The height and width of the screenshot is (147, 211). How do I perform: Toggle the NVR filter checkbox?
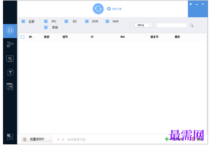(x=107, y=21)
